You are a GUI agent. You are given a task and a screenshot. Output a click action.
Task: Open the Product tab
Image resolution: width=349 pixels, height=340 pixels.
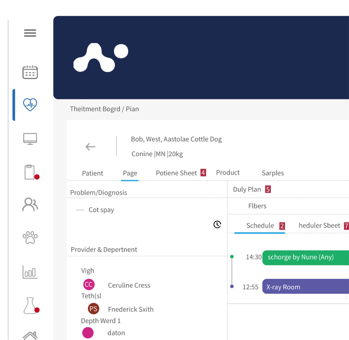pyautogui.click(x=228, y=173)
